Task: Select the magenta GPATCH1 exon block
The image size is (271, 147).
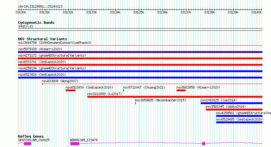Action: pyautogui.click(x=27, y=144)
